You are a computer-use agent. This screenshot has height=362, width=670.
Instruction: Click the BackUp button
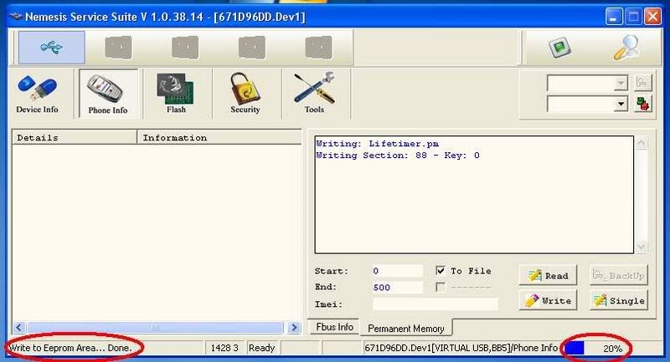[x=619, y=276]
